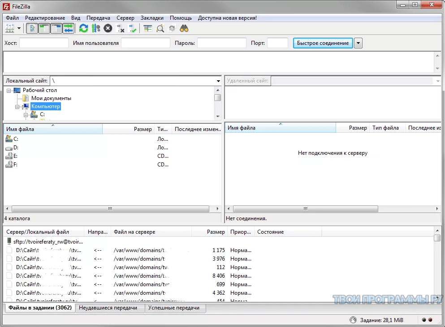This screenshot has height=327, width=445.
Task: Select Рабочий стол in local tree
Action: click(40, 90)
